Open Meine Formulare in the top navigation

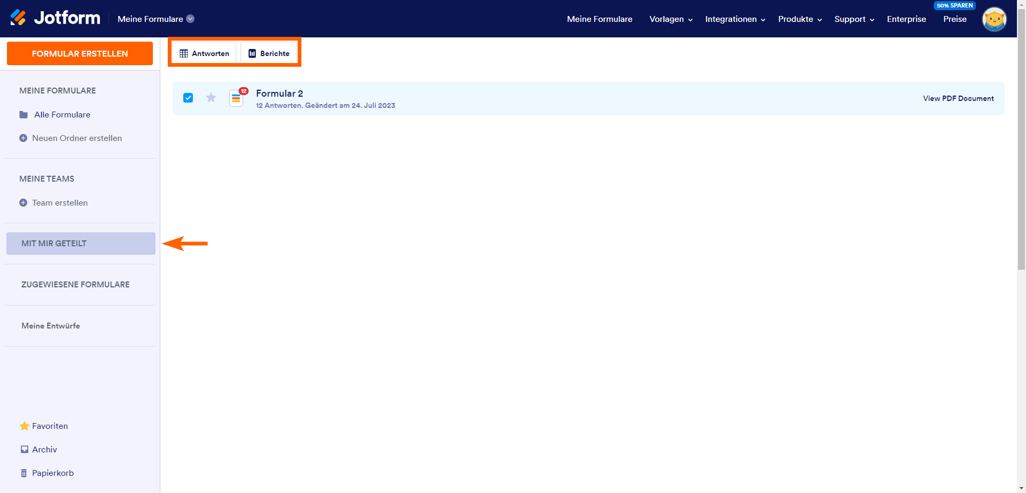(x=600, y=19)
